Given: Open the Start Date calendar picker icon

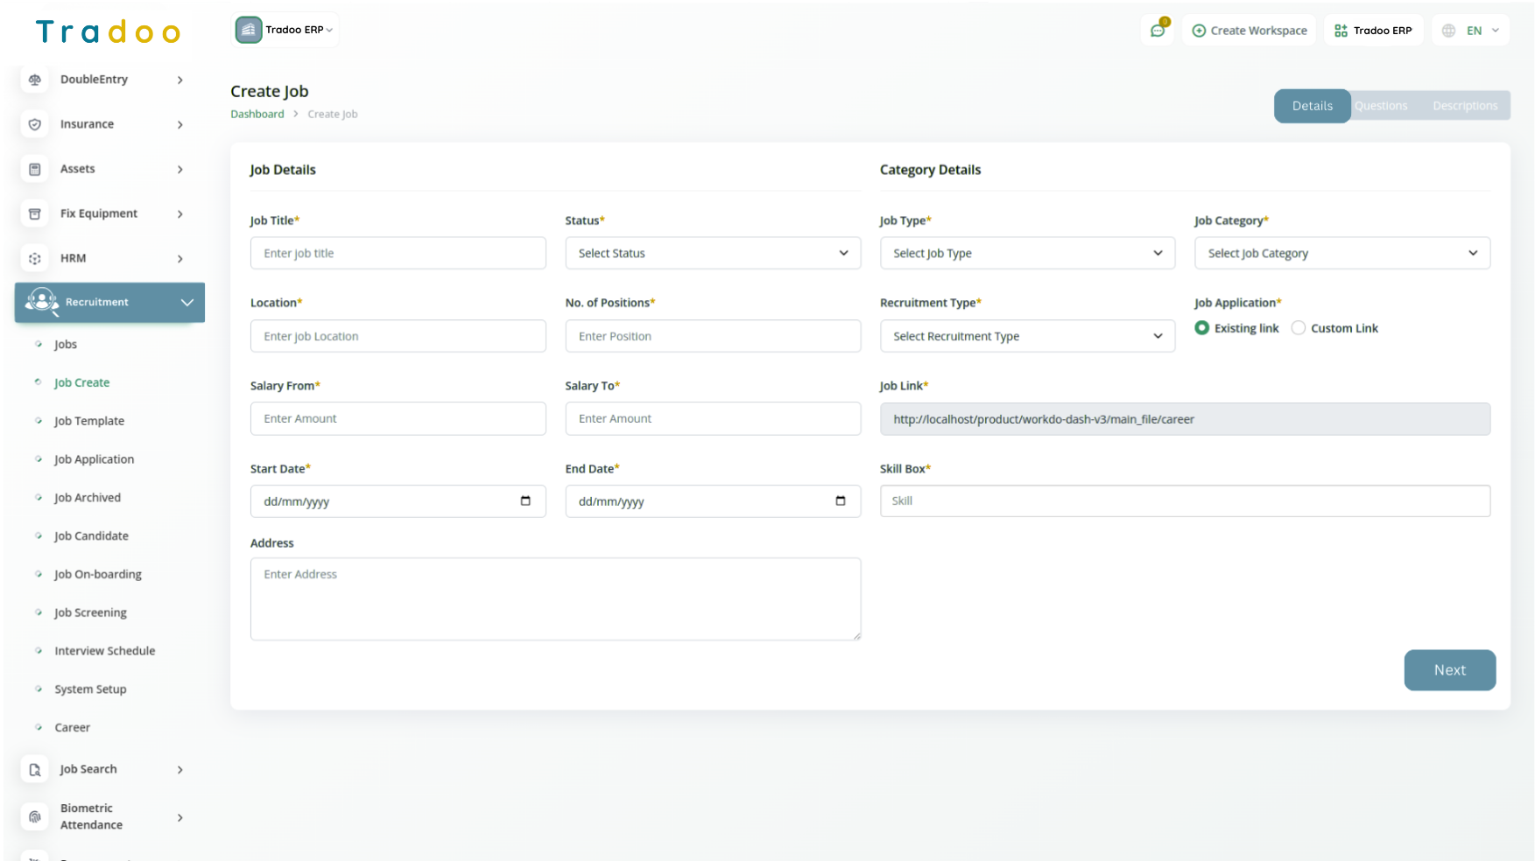Looking at the screenshot, I should pyautogui.click(x=525, y=501).
